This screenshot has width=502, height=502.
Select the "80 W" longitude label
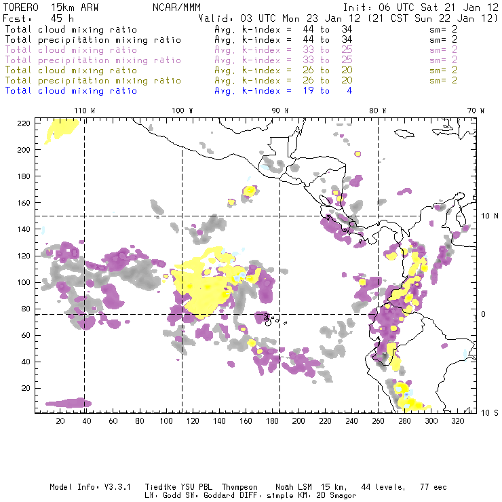(378, 111)
